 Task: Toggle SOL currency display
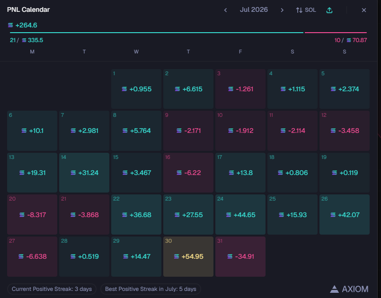[x=306, y=10]
